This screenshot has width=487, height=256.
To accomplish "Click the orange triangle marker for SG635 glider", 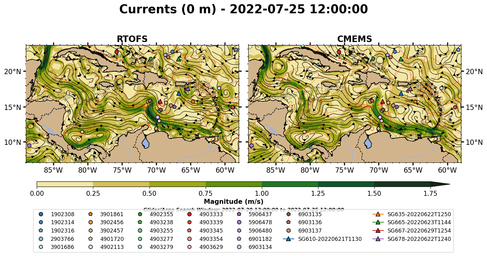I will [x=378, y=214].
